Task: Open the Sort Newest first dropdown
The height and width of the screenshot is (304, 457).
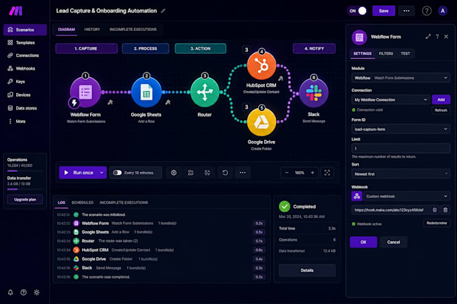Action: [401, 174]
